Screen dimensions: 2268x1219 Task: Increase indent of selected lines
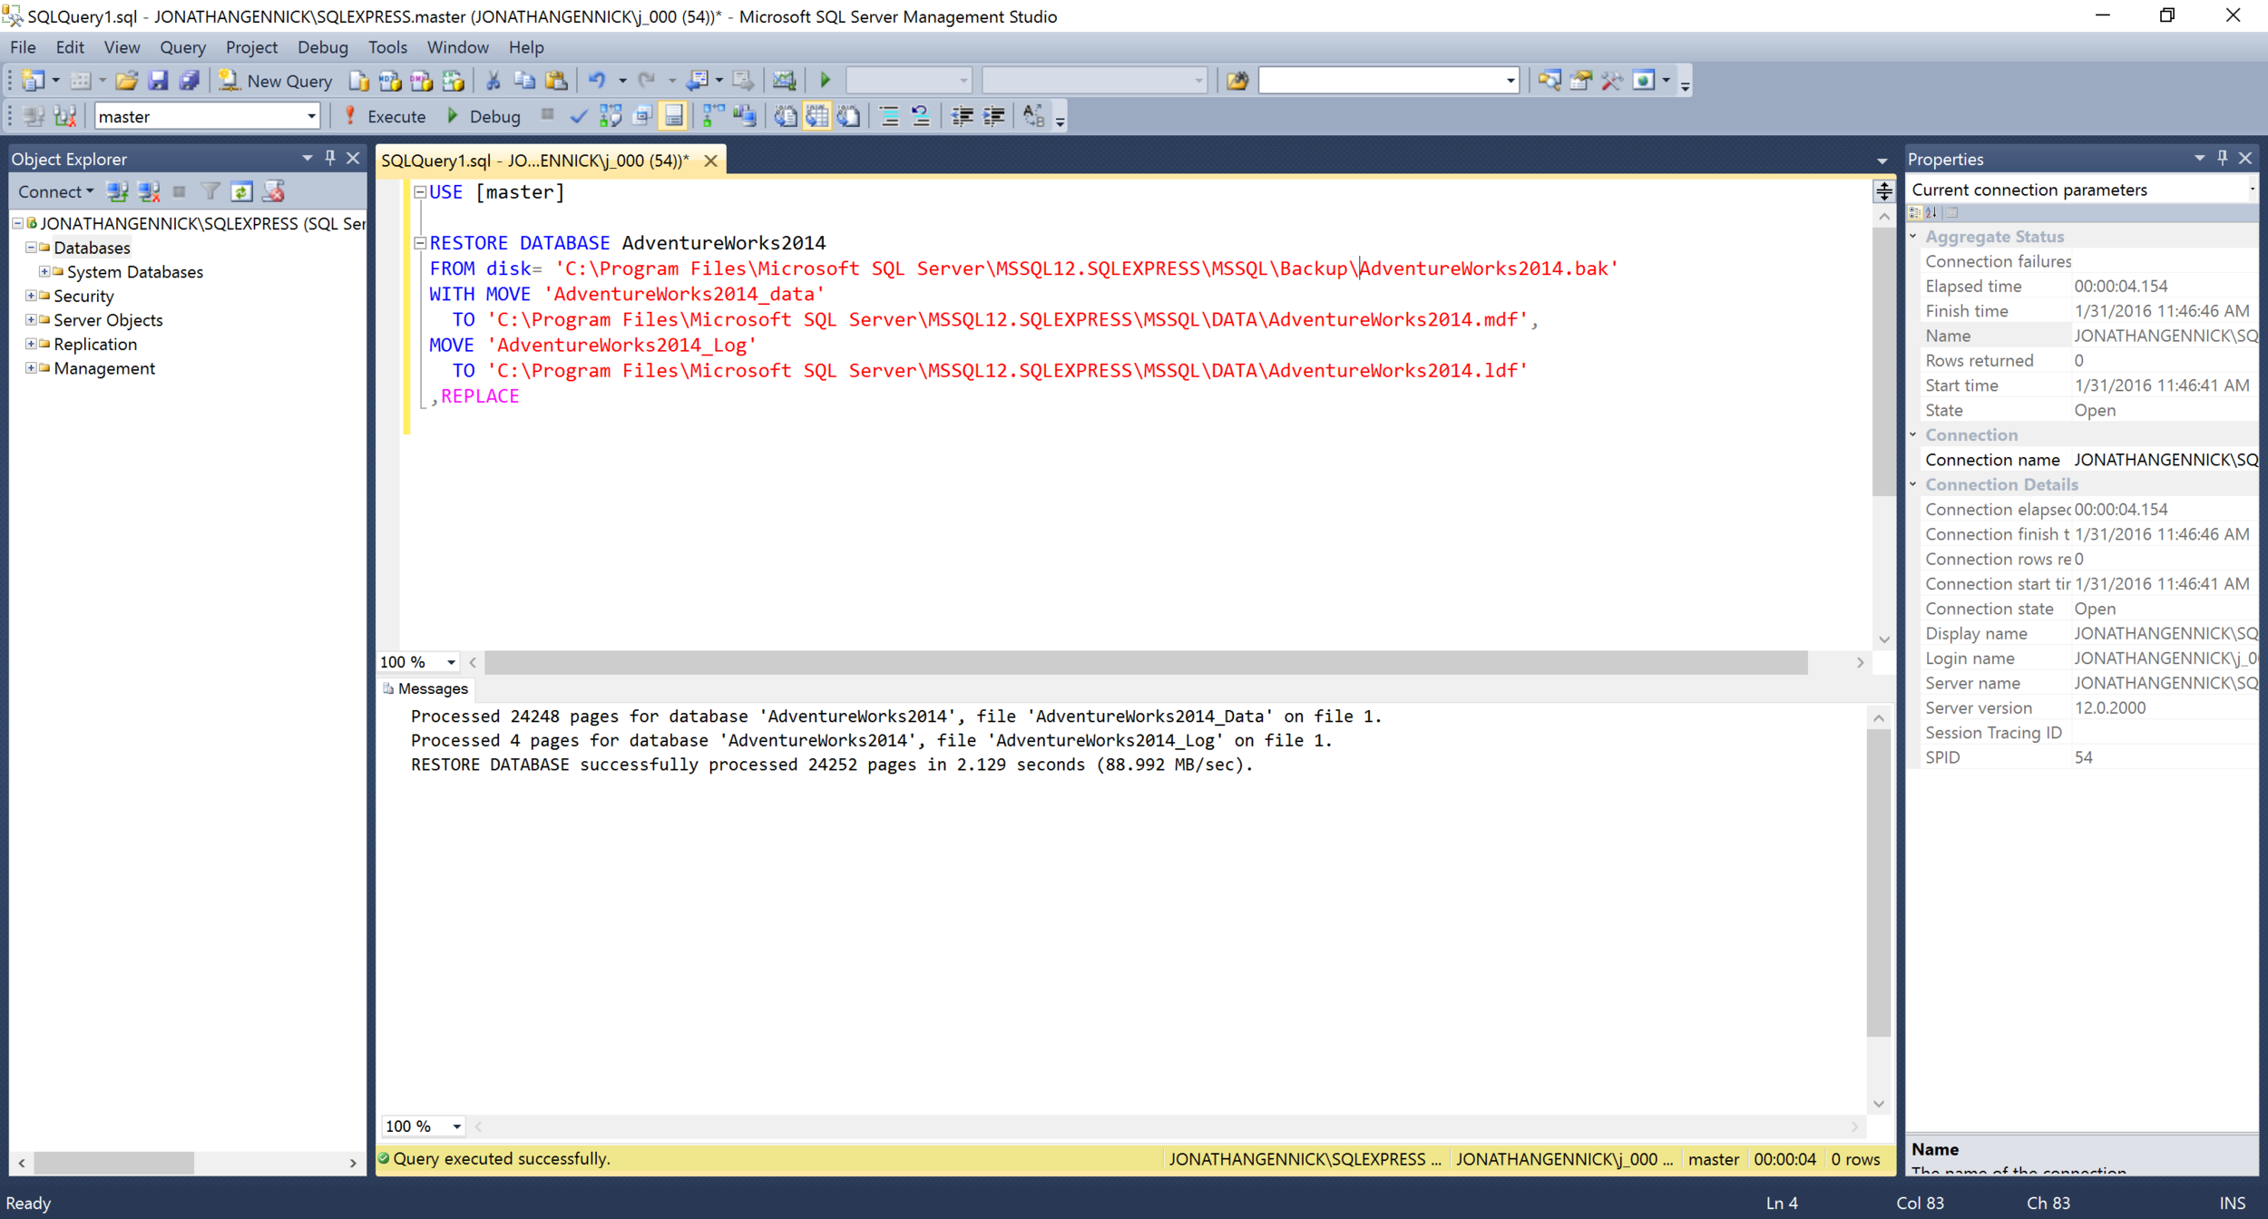click(994, 116)
